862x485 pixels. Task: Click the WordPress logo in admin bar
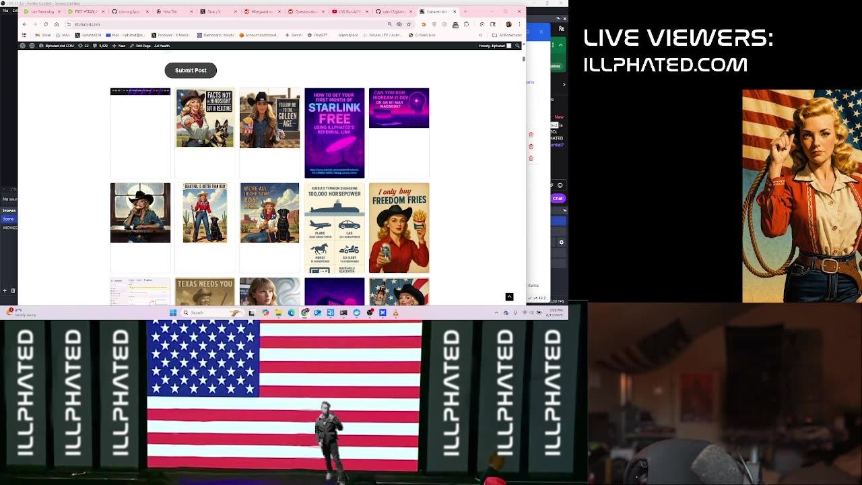tap(22, 46)
